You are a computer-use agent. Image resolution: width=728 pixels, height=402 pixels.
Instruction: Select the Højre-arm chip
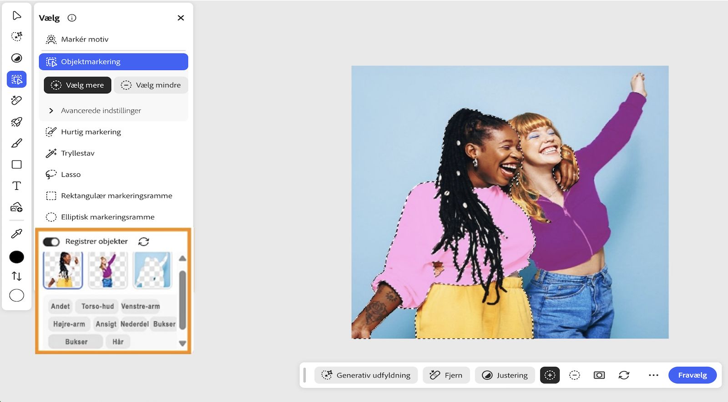(x=69, y=324)
